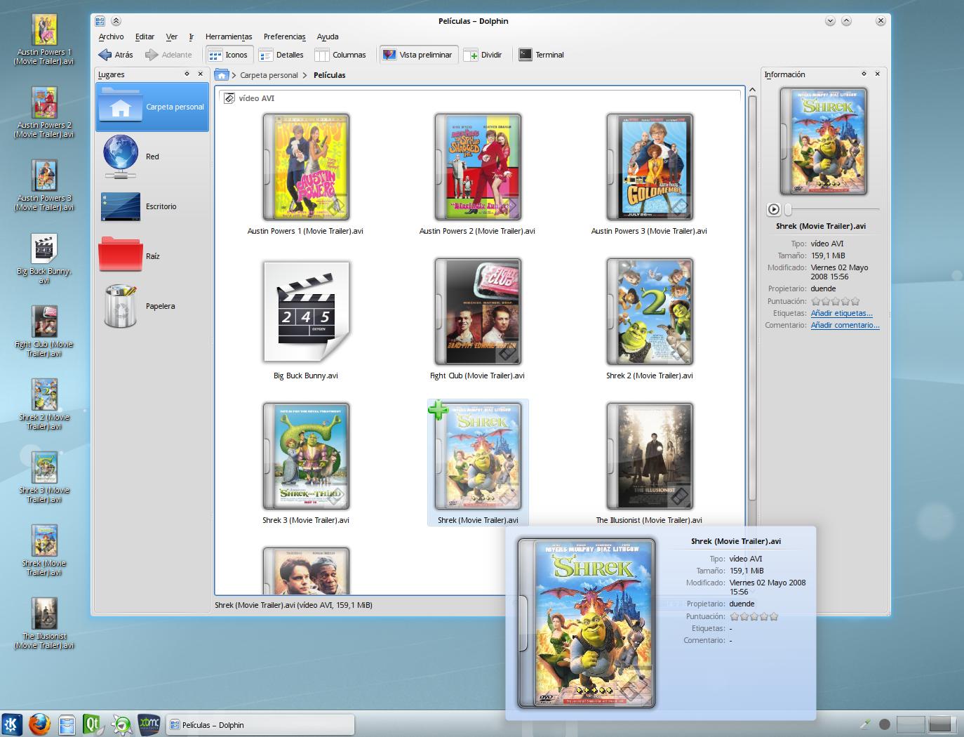Select Big Buck Bunny.avi clapperboard icon
Viewport: 964px width, 737px height.
306,312
